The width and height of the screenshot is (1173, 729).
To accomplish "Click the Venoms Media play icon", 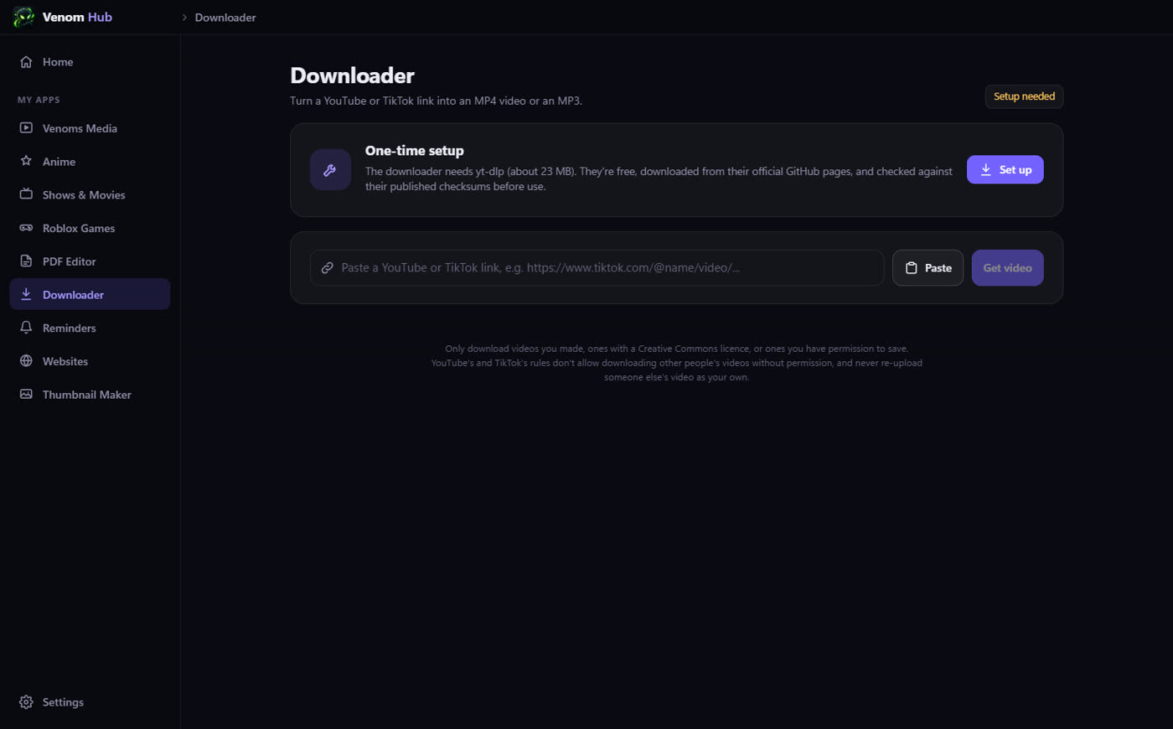I will pyautogui.click(x=26, y=128).
